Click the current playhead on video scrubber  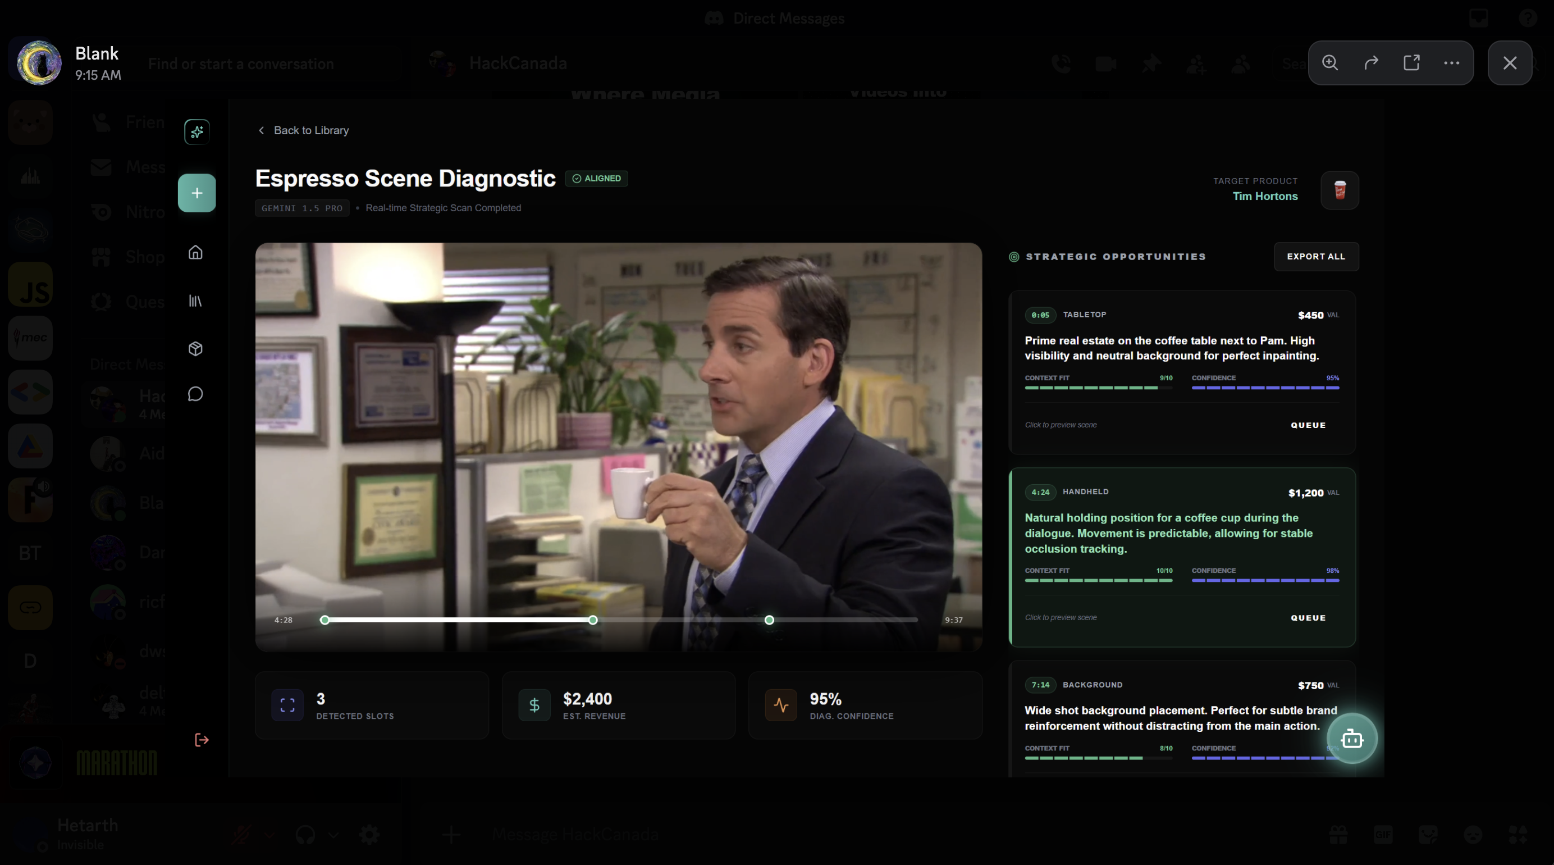click(593, 620)
